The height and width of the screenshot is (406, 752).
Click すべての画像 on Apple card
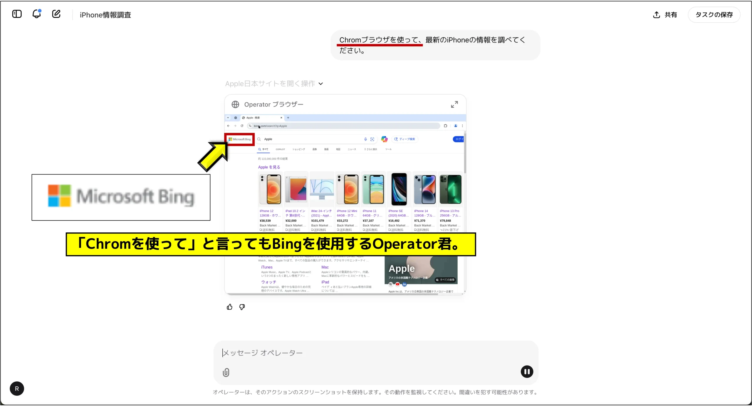click(445, 280)
